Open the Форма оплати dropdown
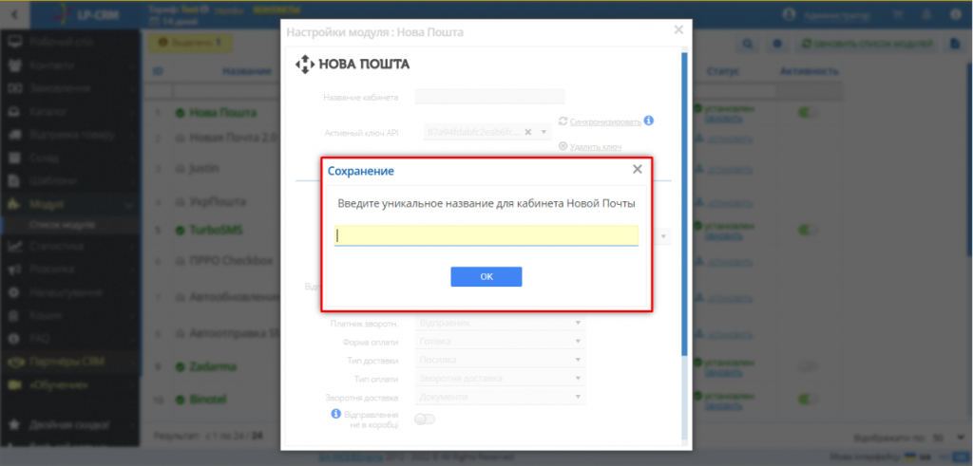The width and height of the screenshot is (973, 466). click(502, 342)
